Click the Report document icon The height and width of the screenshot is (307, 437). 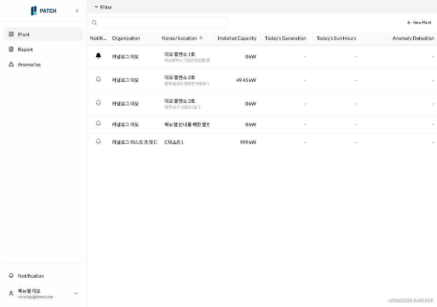pyautogui.click(x=11, y=49)
